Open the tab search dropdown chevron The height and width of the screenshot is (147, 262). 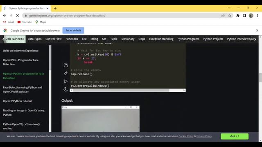229,8
